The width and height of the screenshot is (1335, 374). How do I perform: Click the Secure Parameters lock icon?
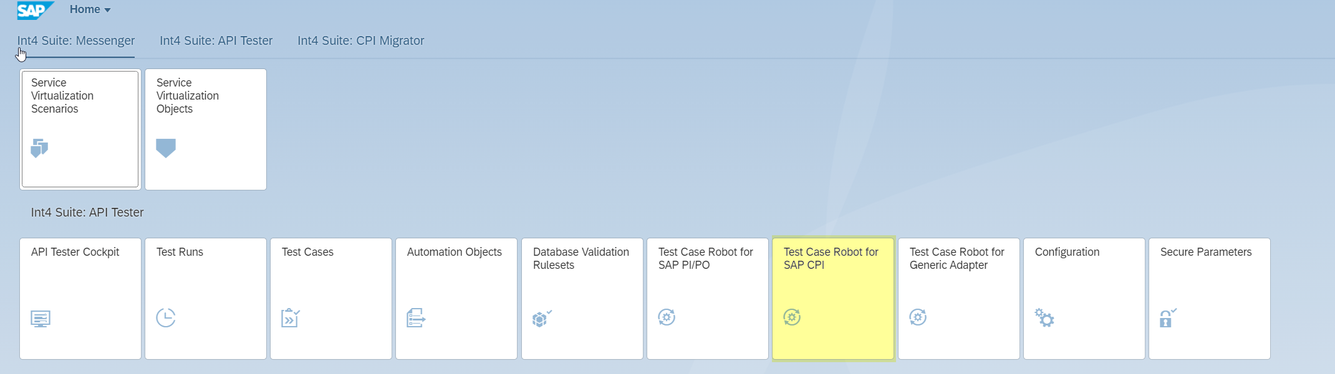coord(1168,318)
